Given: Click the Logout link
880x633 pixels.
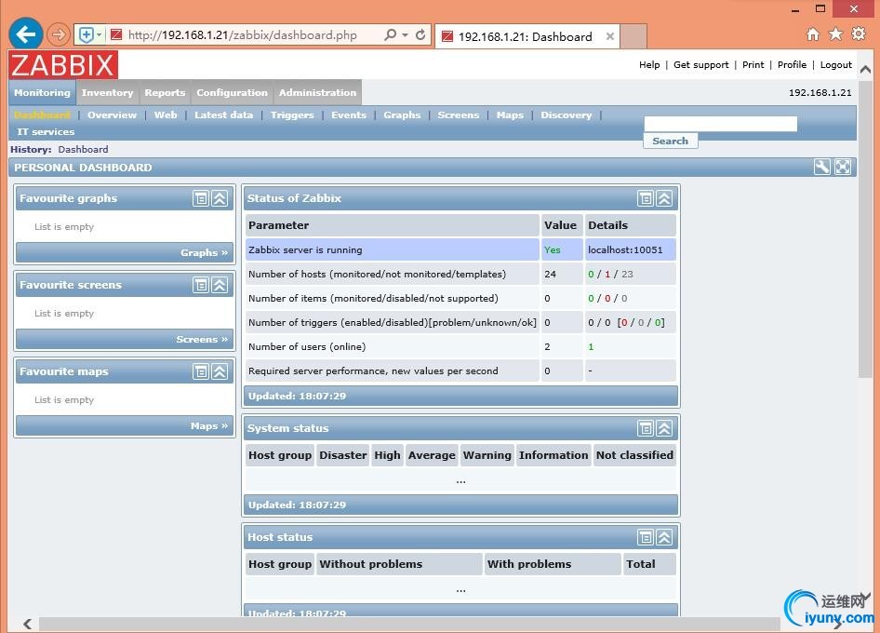Looking at the screenshot, I should tap(835, 65).
